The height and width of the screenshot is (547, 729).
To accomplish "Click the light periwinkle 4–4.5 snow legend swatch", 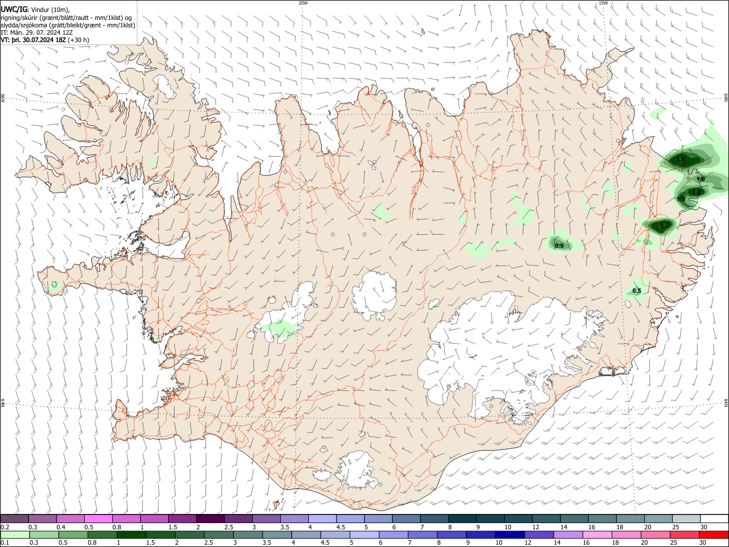I will 322,519.
